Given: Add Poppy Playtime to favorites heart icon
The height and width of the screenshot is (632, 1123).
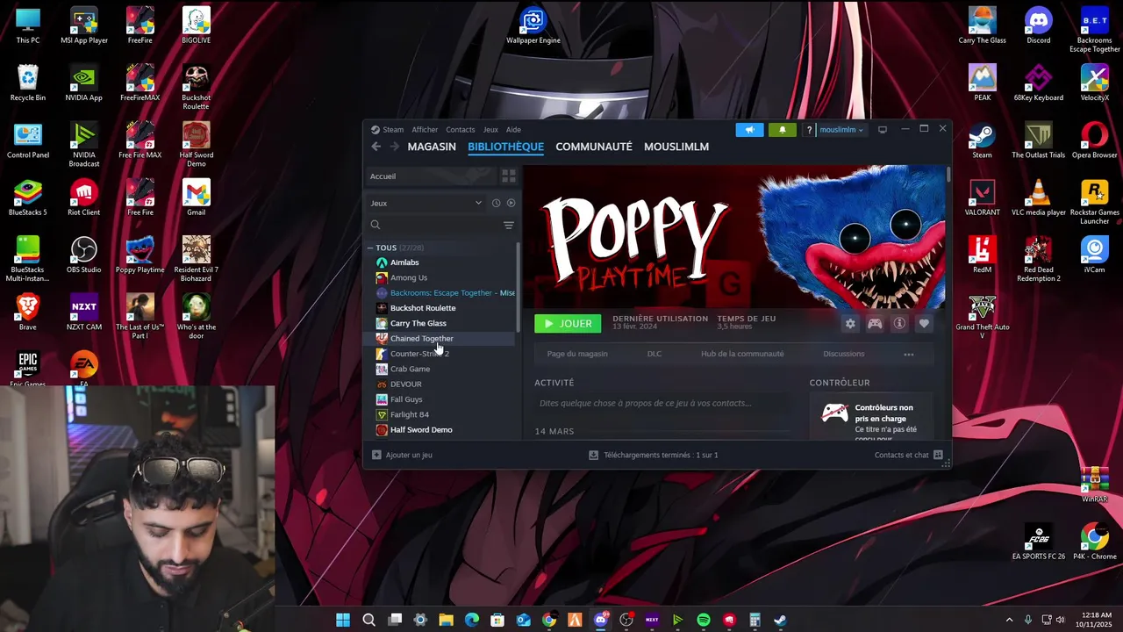Looking at the screenshot, I should point(924,324).
